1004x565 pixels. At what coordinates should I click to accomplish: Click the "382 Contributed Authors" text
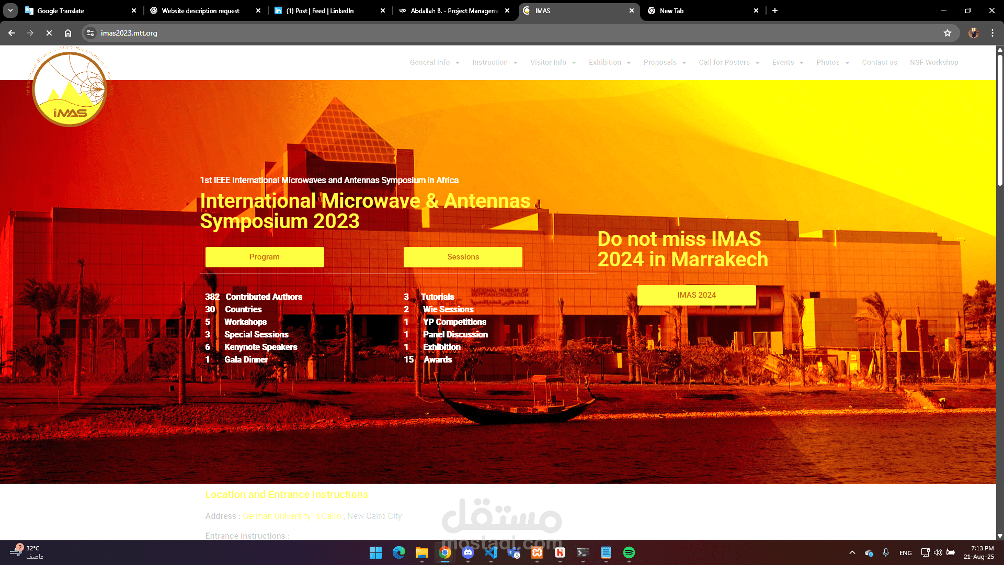(x=254, y=297)
